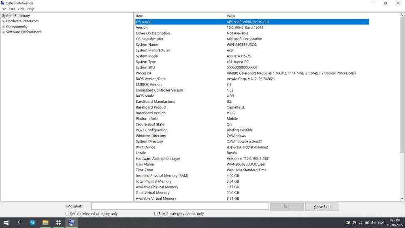Open Wi-Fi network tray icon
405x228 pixels.
(361, 223)
